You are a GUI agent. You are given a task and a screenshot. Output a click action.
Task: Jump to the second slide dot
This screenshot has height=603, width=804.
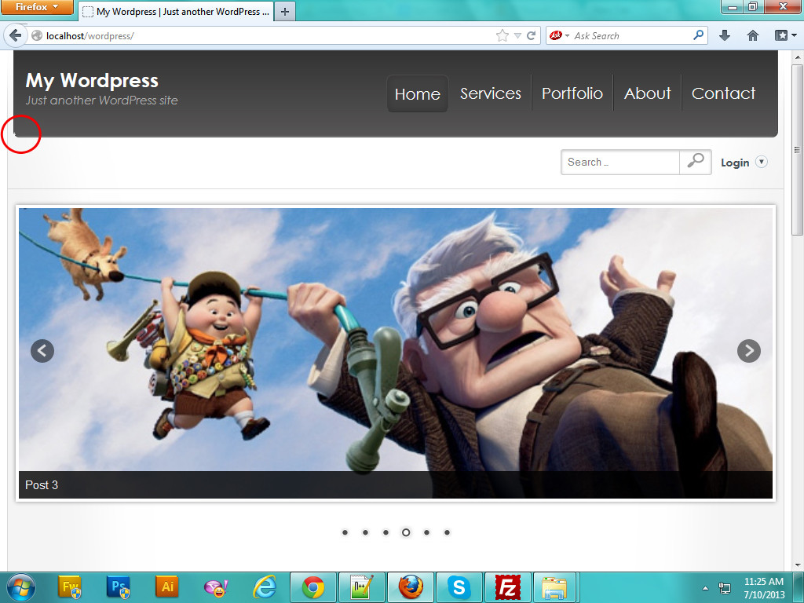365,533
